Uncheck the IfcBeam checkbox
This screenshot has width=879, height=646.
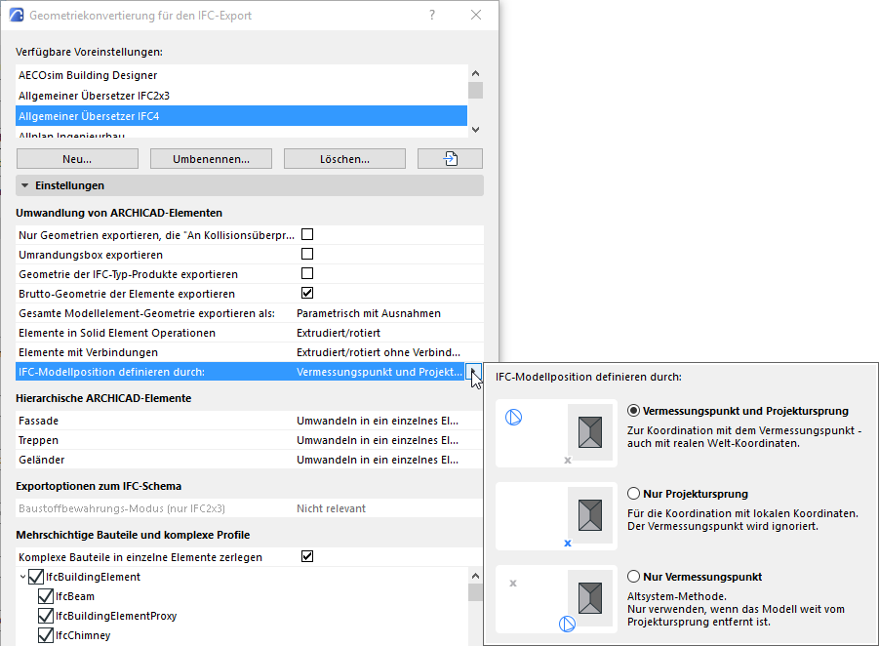tap(46, 596)
